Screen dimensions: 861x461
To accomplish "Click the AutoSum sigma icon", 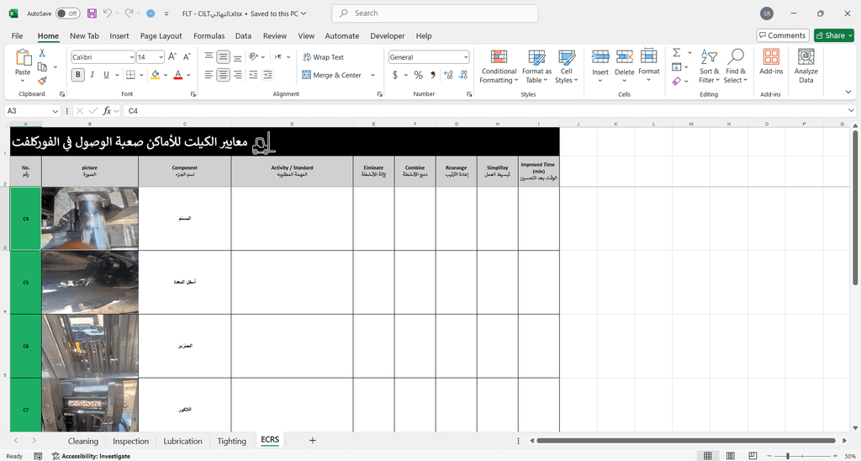I will (677, 53).
